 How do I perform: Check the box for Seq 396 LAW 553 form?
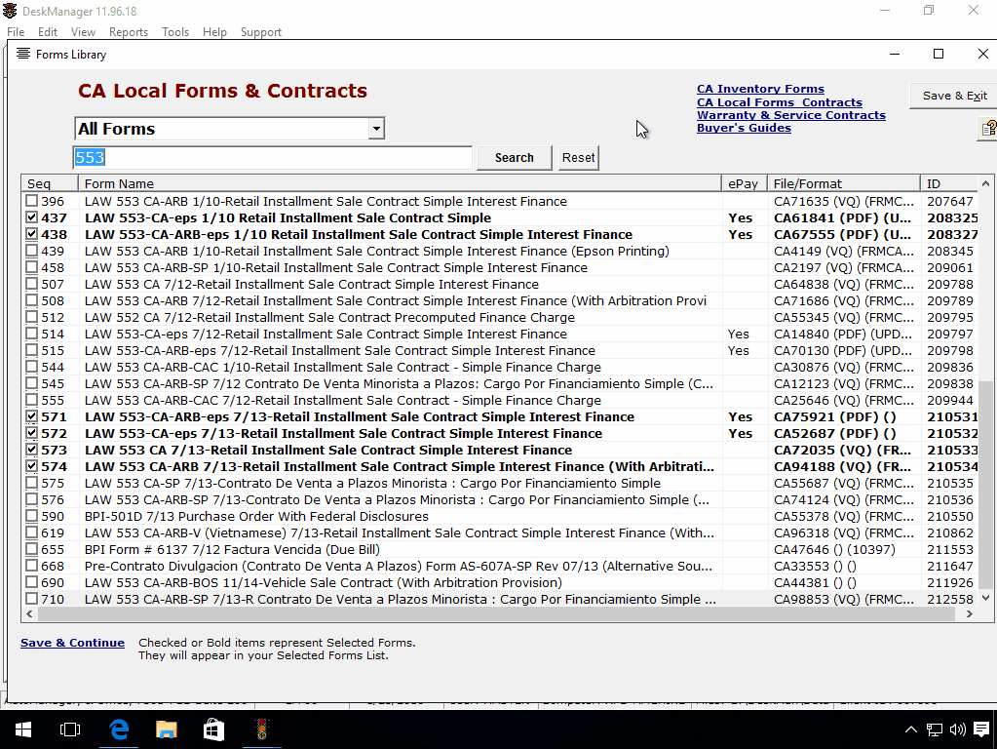29,202
